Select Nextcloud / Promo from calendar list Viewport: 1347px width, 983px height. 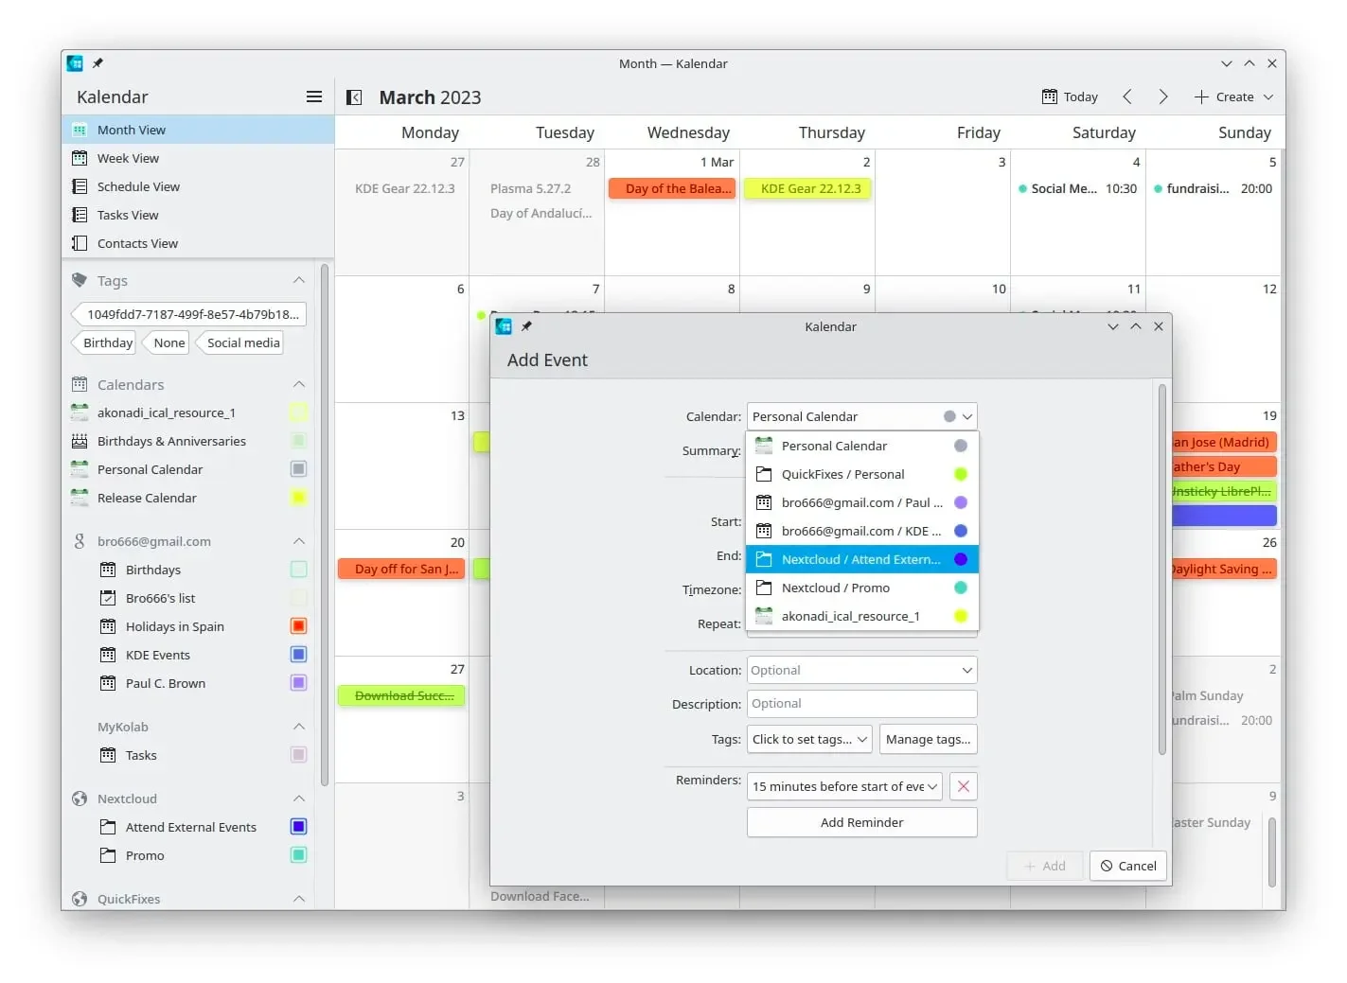pos(862,588)
